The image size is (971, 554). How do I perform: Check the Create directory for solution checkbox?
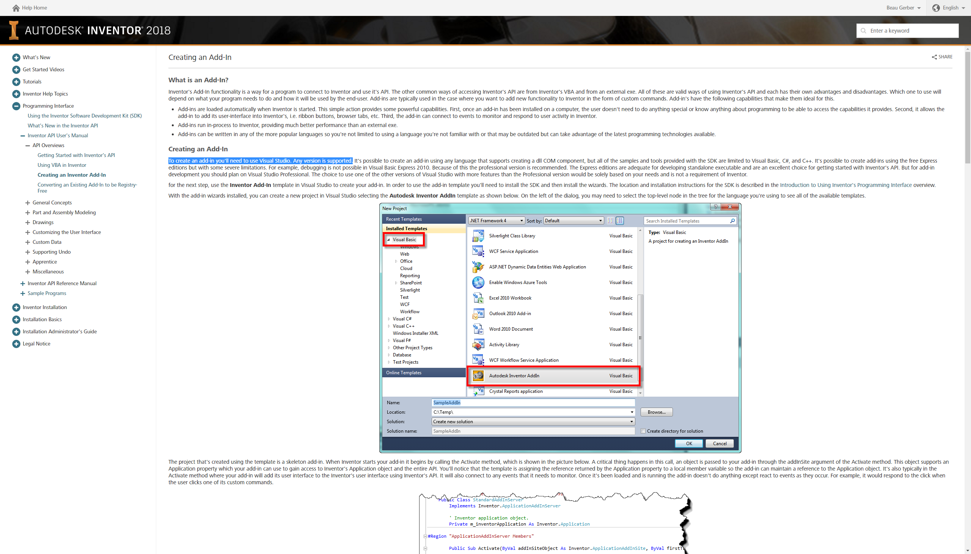click(x=643, y=431)
